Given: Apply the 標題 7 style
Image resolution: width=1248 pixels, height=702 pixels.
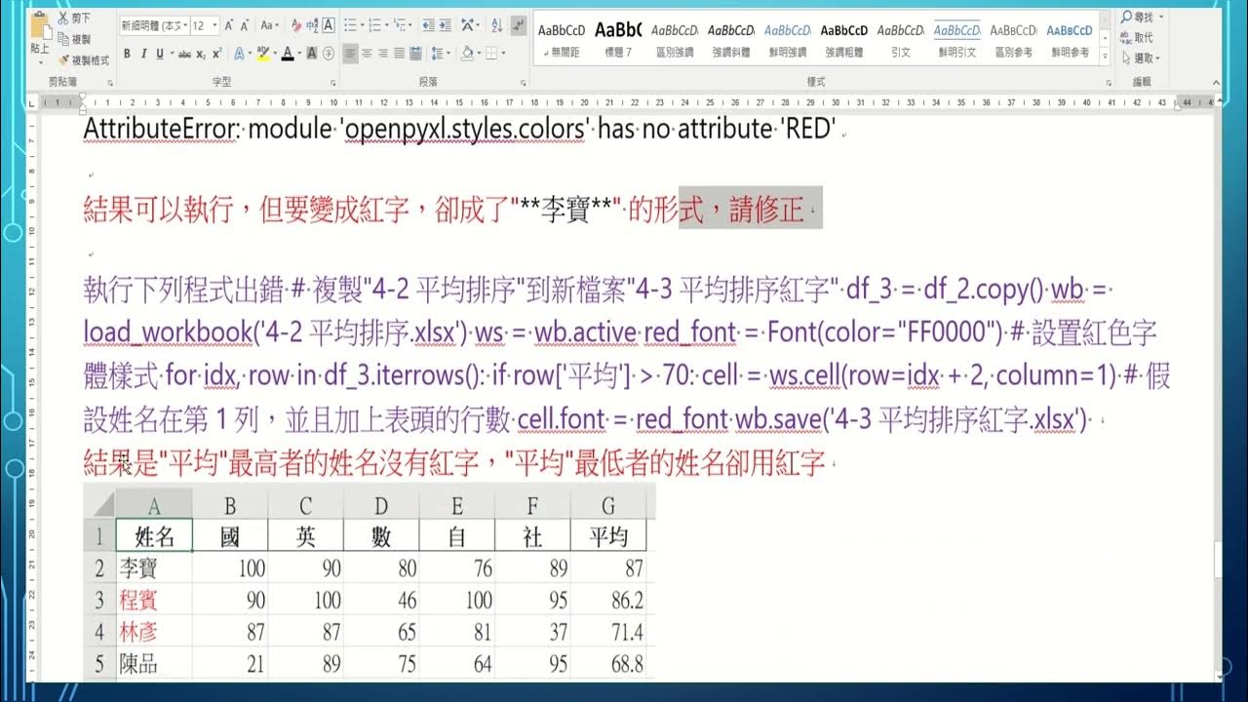Looking at the screenshot, I should (x=618, y=40).
